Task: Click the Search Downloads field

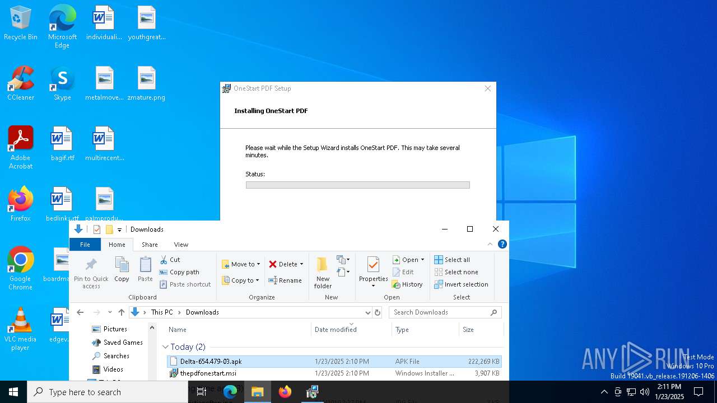Action: point(445,312)
